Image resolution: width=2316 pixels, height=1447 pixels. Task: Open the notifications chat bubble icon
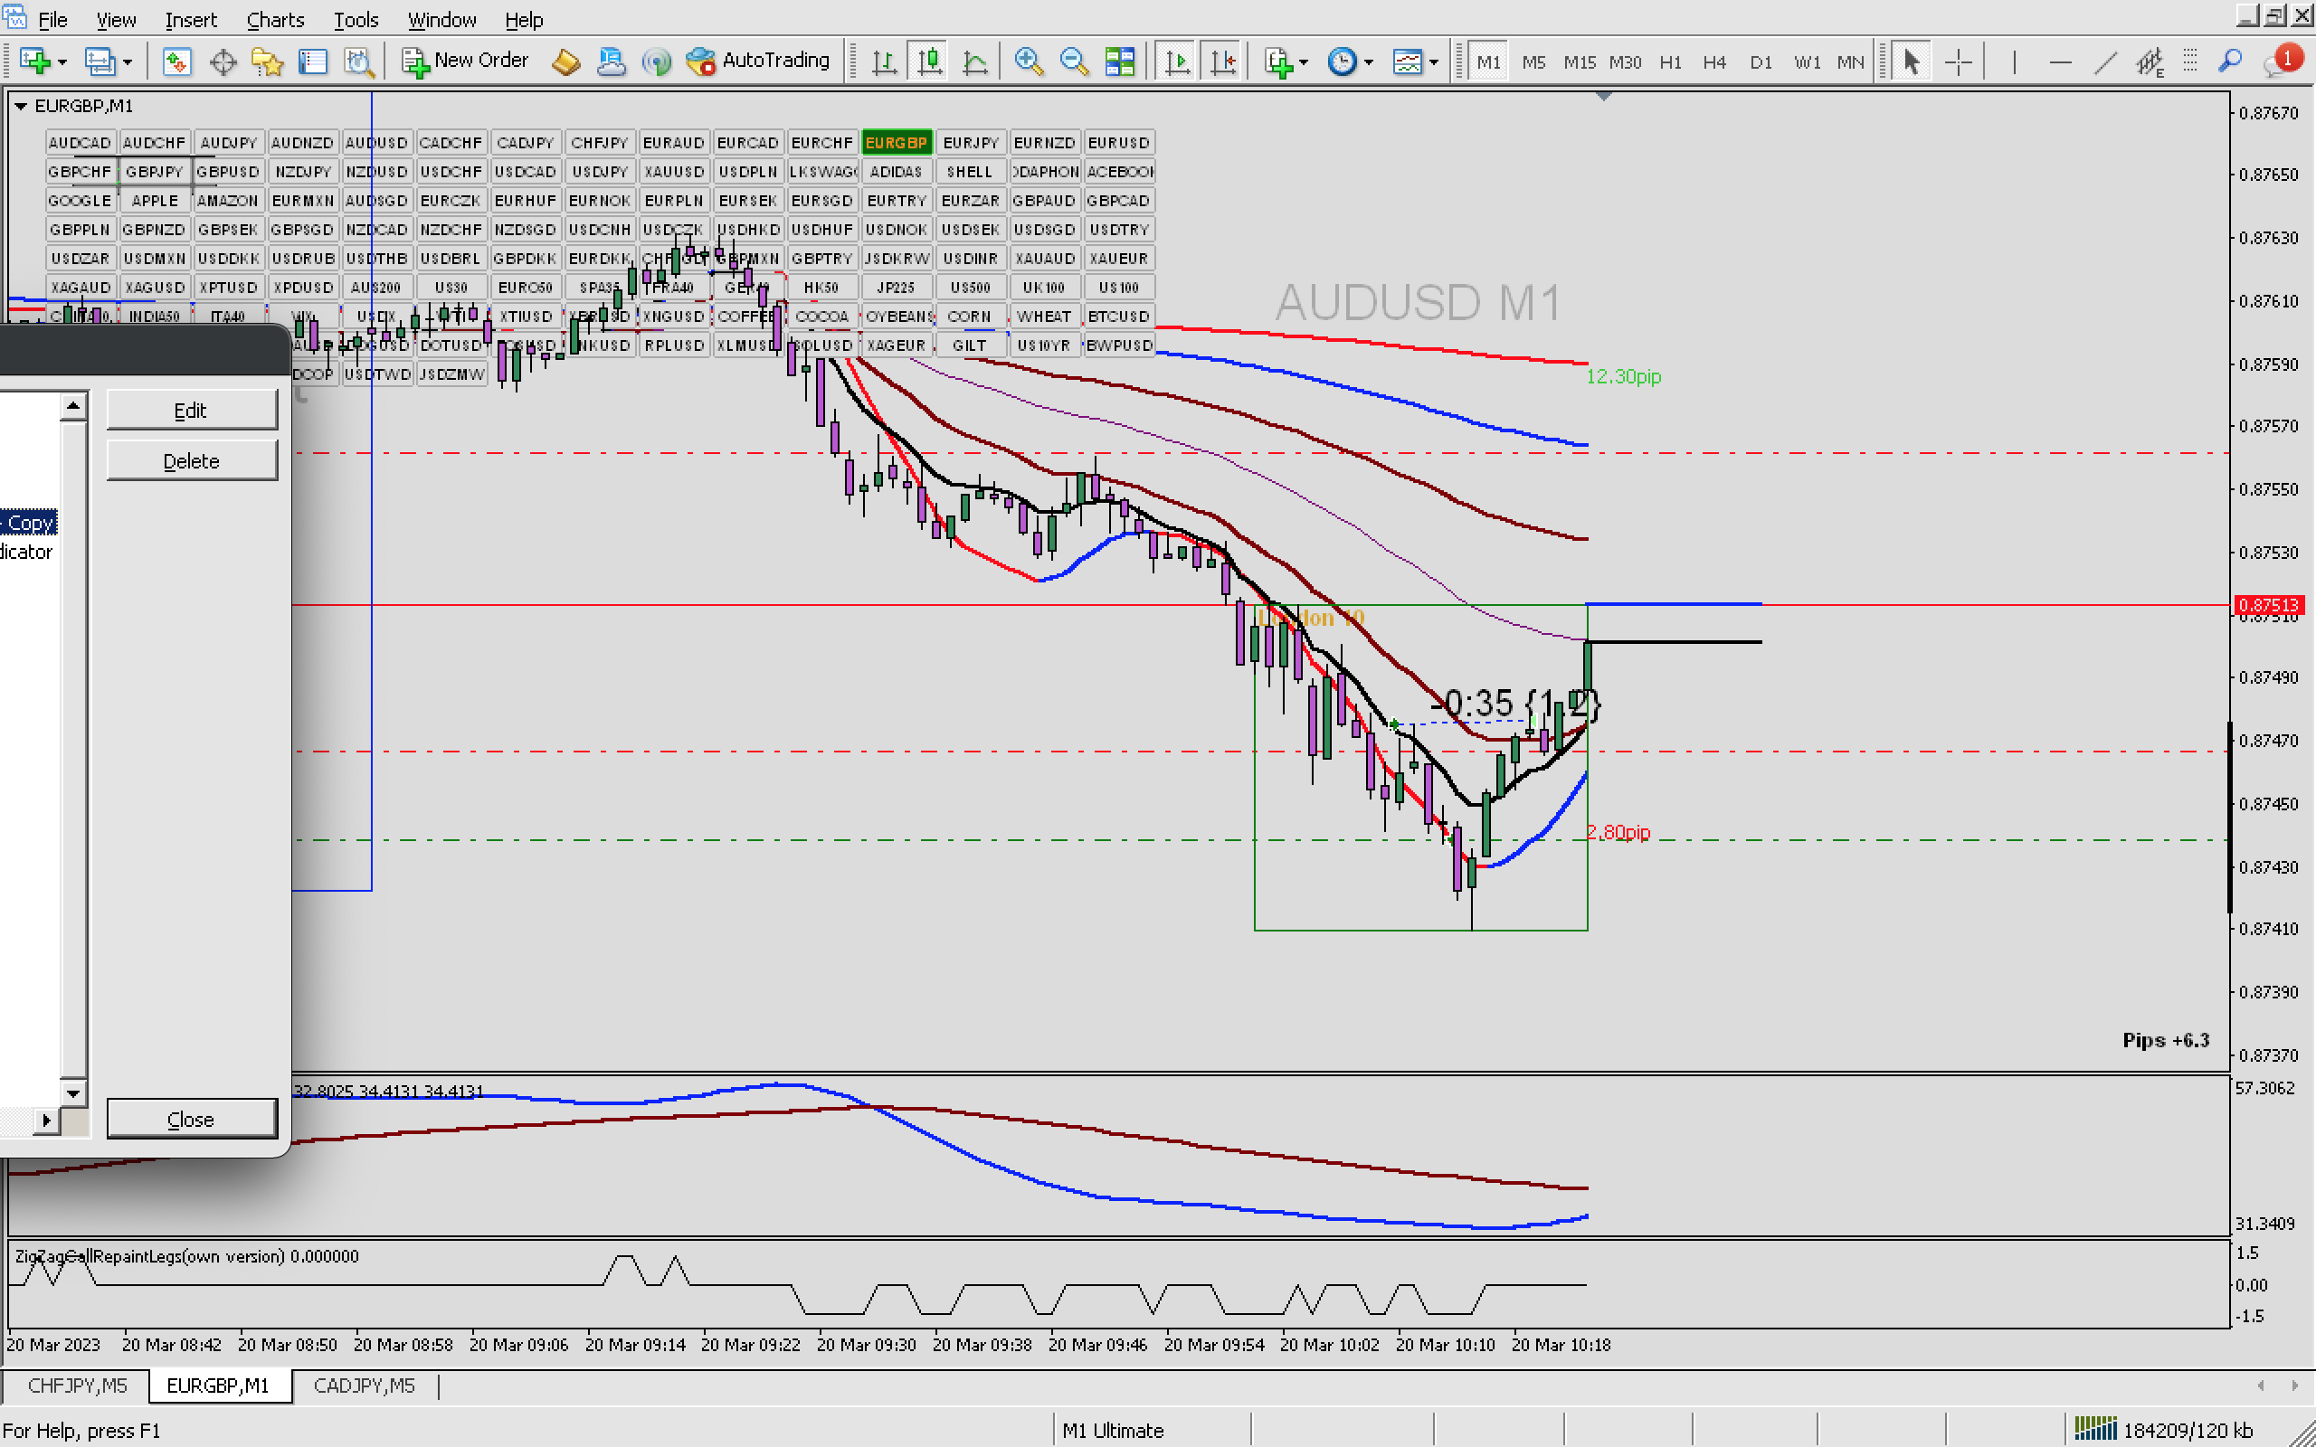(x=2280, y=62)
